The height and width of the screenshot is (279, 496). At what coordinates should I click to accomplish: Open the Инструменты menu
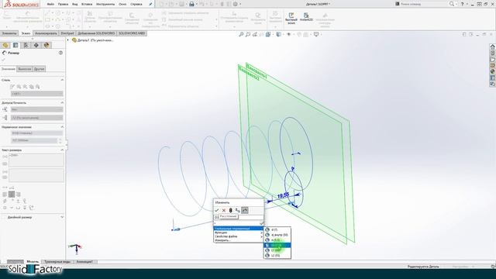click(105, 5)
